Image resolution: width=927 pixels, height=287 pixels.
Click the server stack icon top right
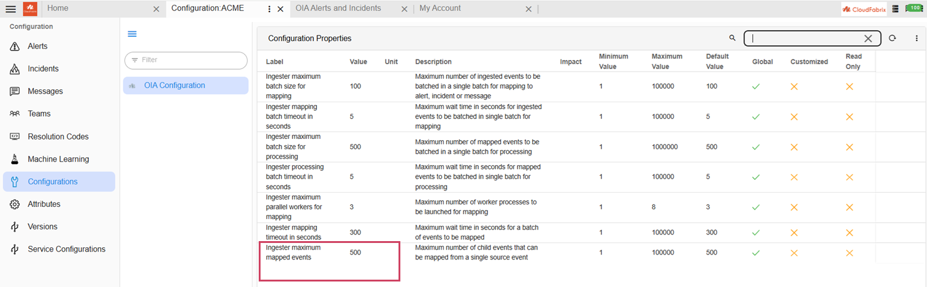[x=895, y=9]
